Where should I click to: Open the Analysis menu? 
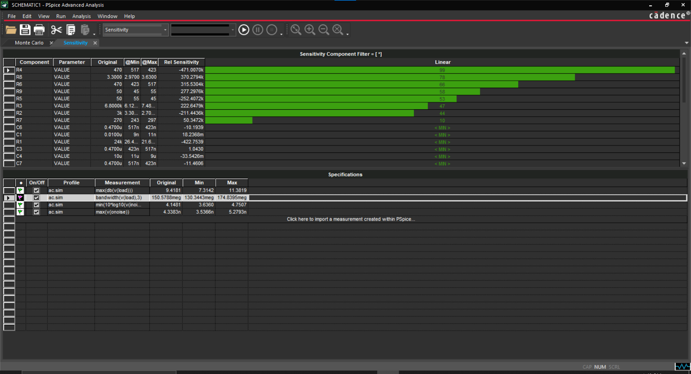[82, 16]
